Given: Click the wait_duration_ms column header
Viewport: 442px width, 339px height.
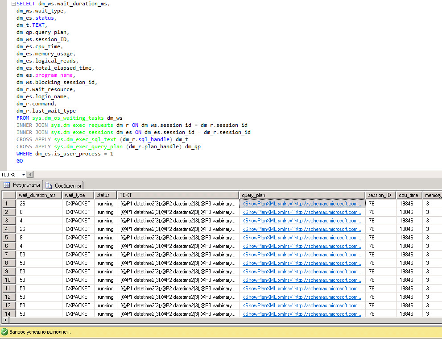Looking at the screenshot, I should click(x=37, y=195).
